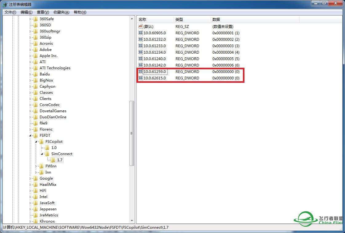Open the 收藏夹(A) menu
This screenshot has height=233, width=345.
coord(61,12)
